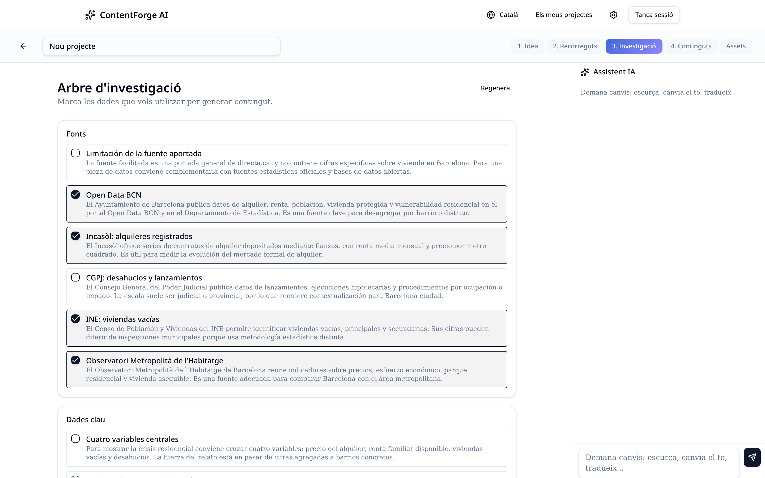Go back using the left arrow icon
The width and height of the screenshot is (765, 478).
point(23,46)
